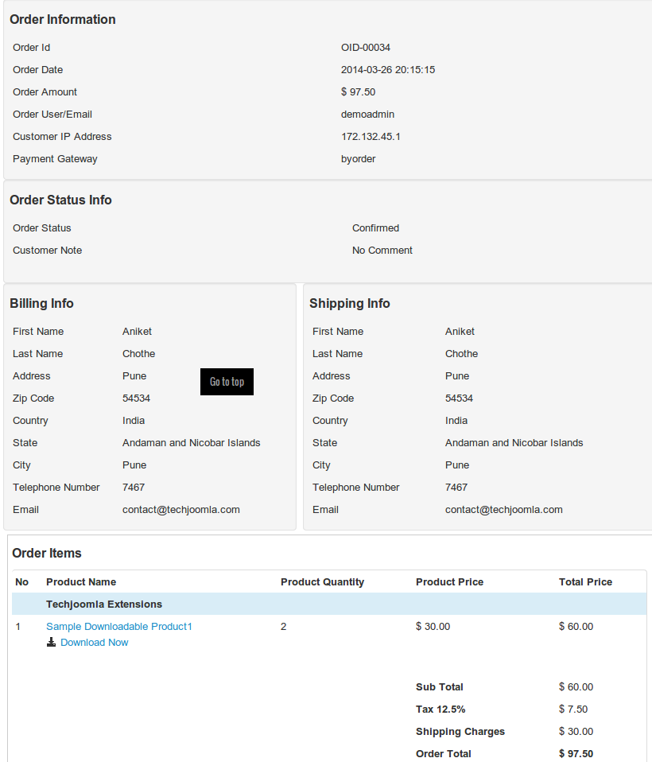The height and width of the screenshot is (762, 652).
Task: Click the Order Information section heading
Action: [x=62, y=19]
